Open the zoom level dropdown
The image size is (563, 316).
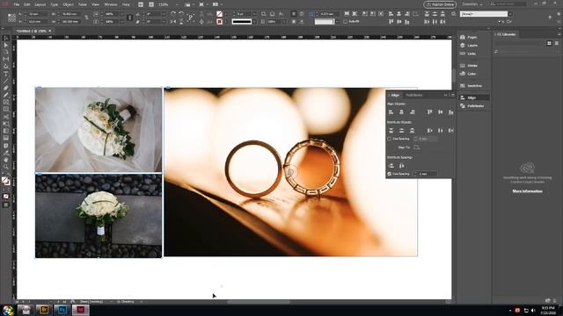pyautogui.click(x=178, y=4)
